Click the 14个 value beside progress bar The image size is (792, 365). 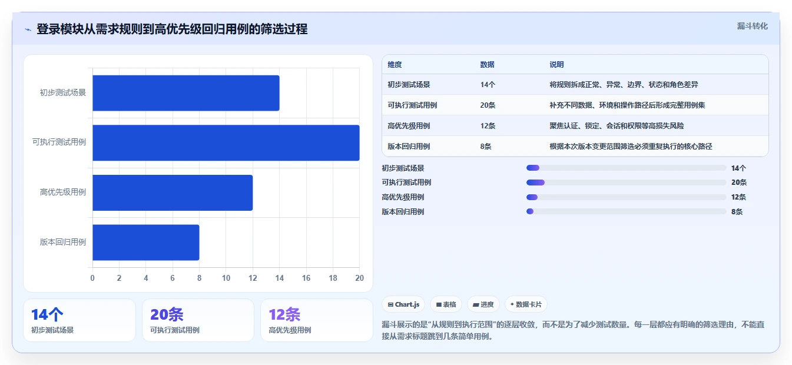(x=738, y=168)
